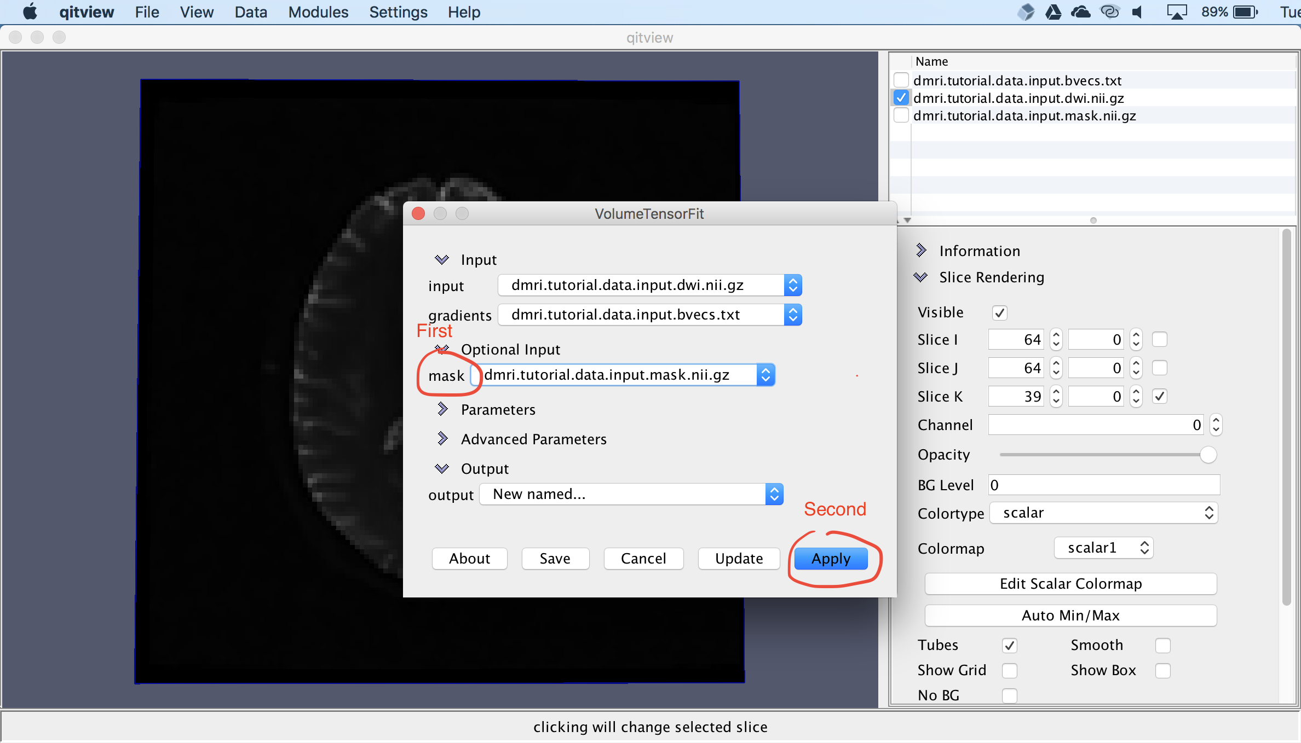This screenshot has width=1301, height=743.
Task: Click the volume speaker icon
Action: click(x=1137, y=12)
